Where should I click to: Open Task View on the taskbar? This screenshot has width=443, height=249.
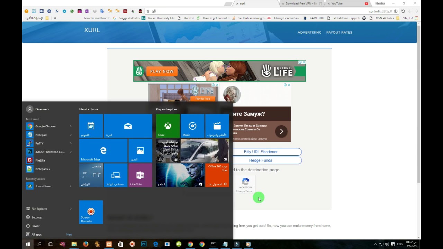(x=51, y=244)
